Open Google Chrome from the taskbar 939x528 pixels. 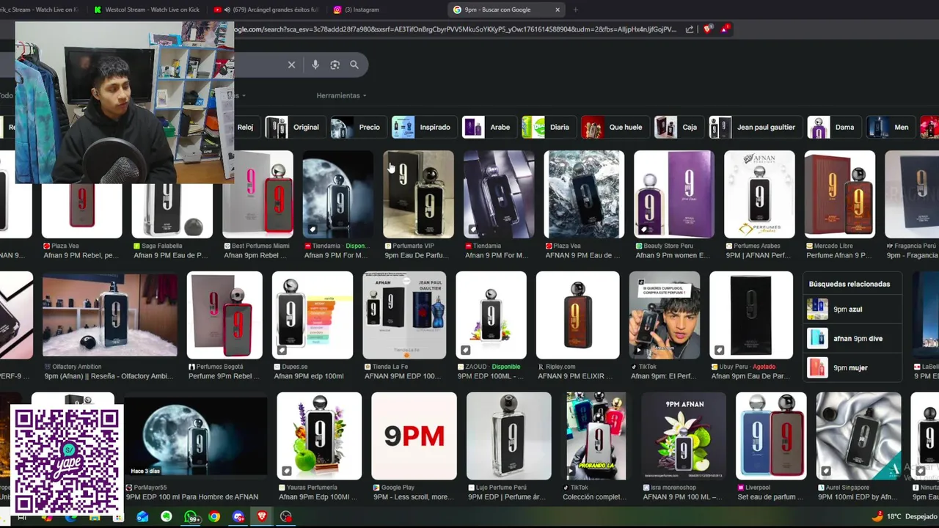tap(214, 517)
